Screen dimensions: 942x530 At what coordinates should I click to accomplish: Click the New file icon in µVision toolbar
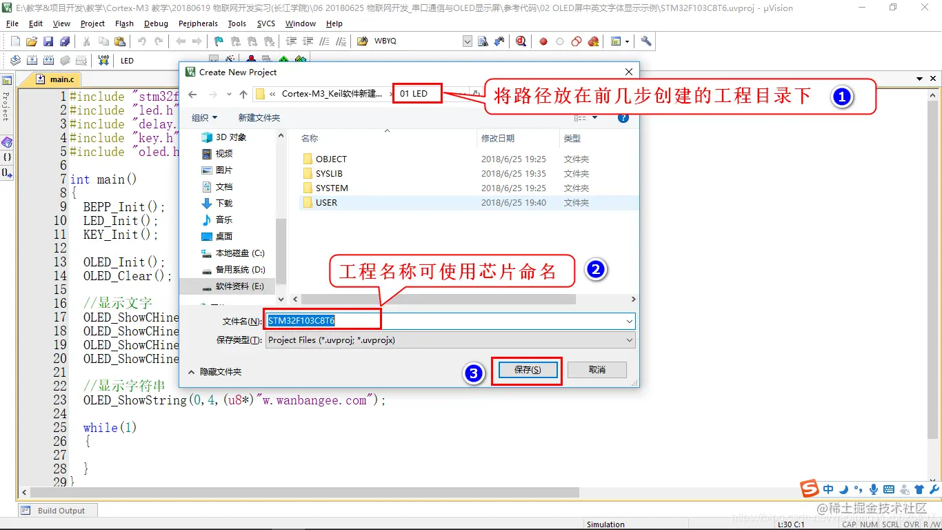click(15, 41)
